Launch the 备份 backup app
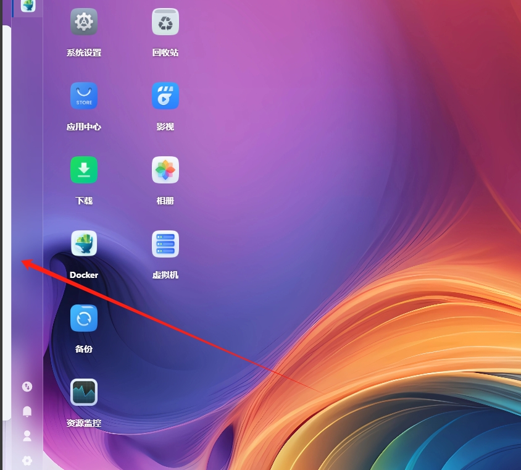Image resolution: width=521 pixels, height=470 pixels. tap(84, 318)
